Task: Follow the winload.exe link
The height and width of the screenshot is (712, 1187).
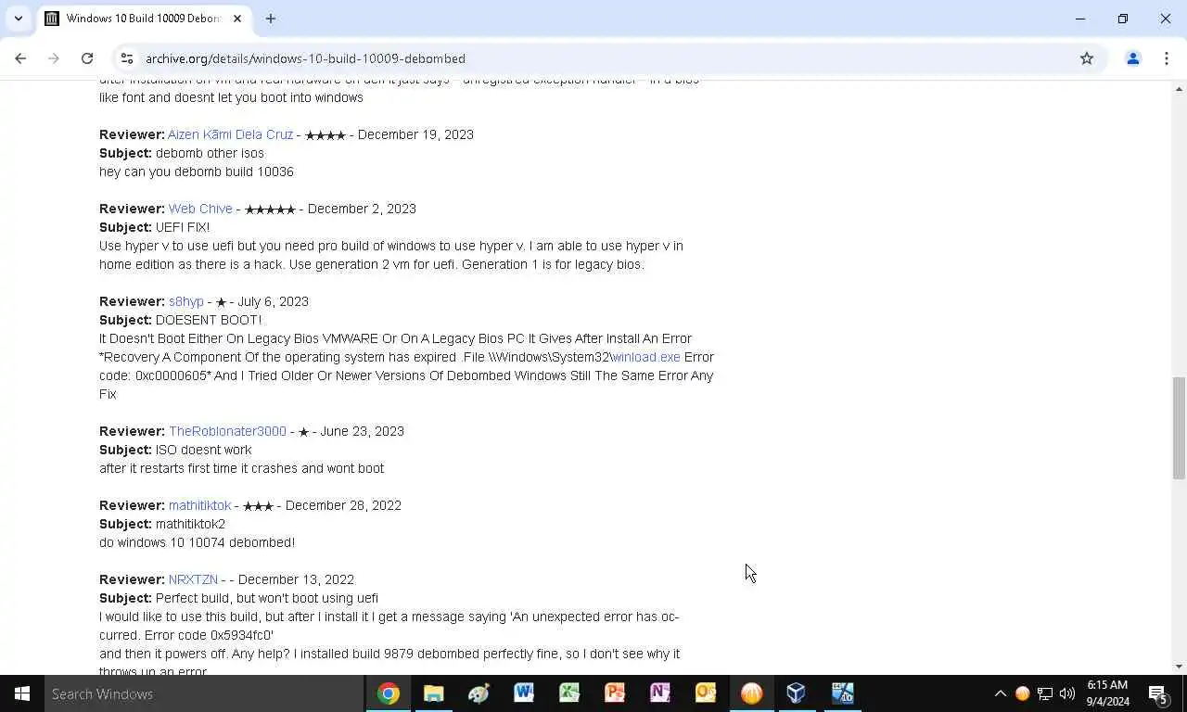Action: 645,357
